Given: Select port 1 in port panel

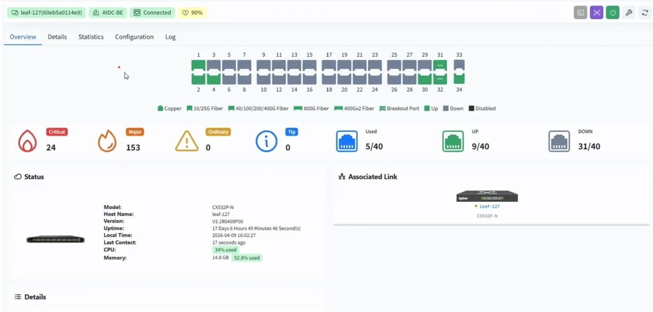Looking at the screenshot, I should coord(199,66).
